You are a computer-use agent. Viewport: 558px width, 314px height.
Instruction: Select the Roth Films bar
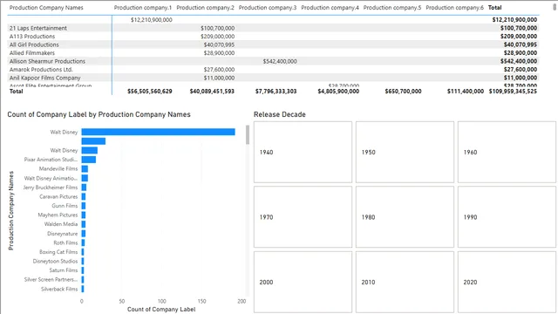[84, 242]
